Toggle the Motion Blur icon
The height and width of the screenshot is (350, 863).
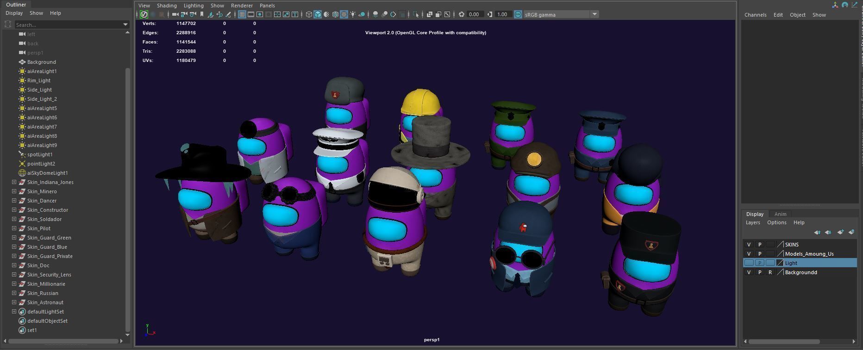coord(384,14)
